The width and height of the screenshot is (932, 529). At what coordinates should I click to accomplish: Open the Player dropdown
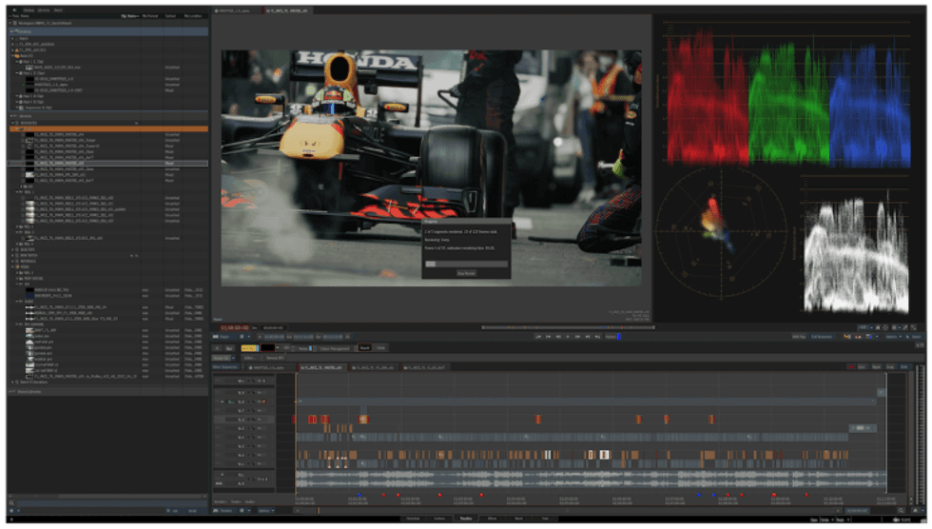[x=223, y=337]
